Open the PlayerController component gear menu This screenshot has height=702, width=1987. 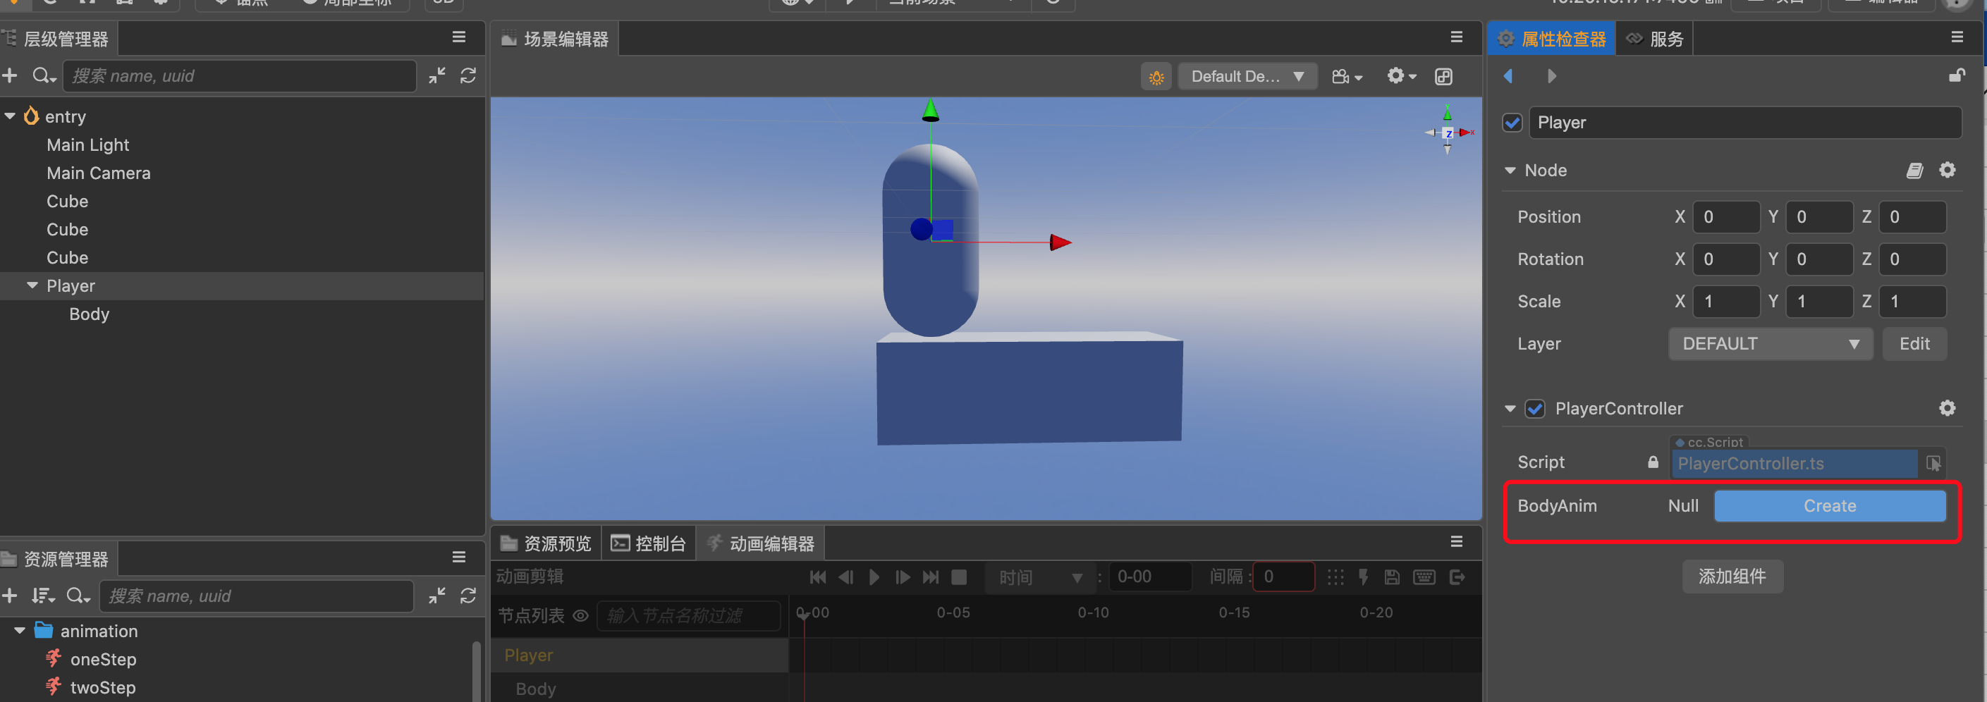pos(1947,408)
